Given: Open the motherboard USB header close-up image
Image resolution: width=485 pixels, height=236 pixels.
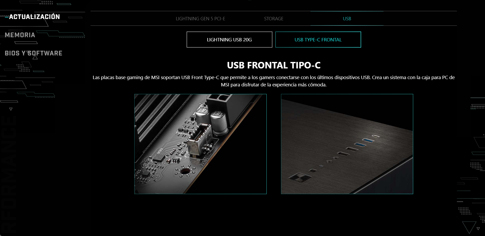Looking at the screenshot, I should tap(200, 144).
